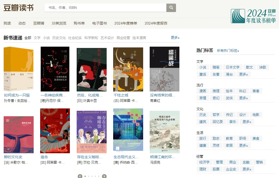Filter new books by 科学新知 tab
The width and height of the screenshot is (279, 178).
(91, 38)
